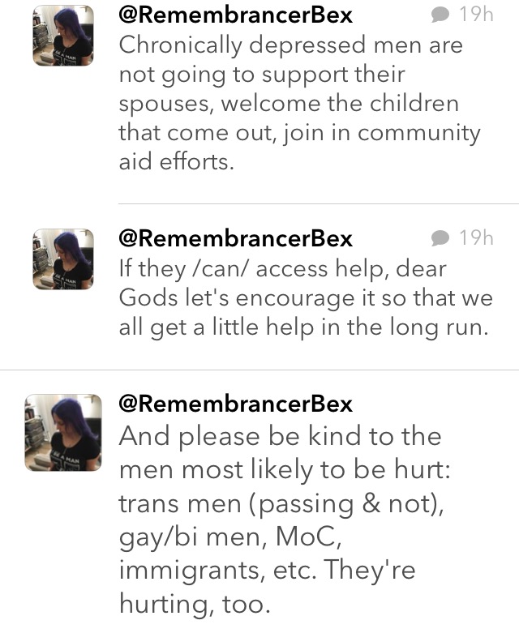View avatar beside 'And please be kind' tweet

pyautogui.click(x=63, y=433)
